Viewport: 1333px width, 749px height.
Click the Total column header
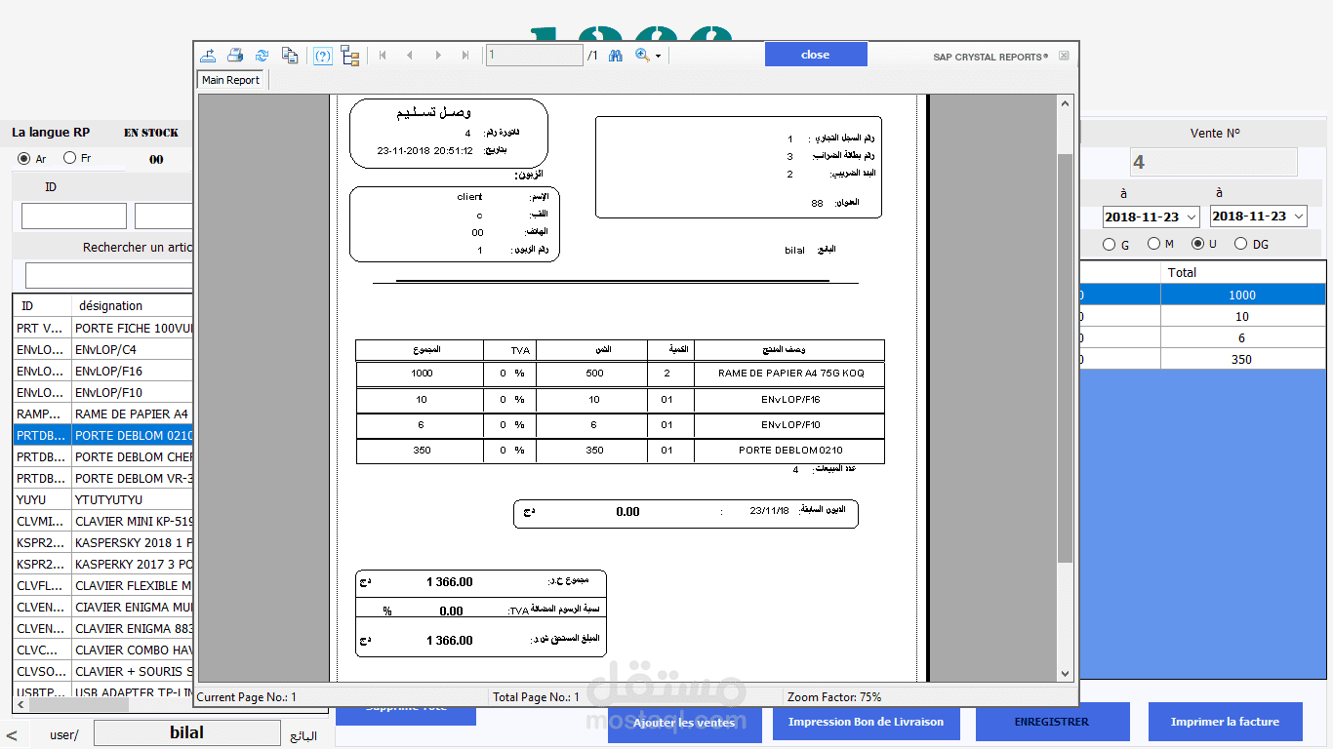click(1242, 272)
